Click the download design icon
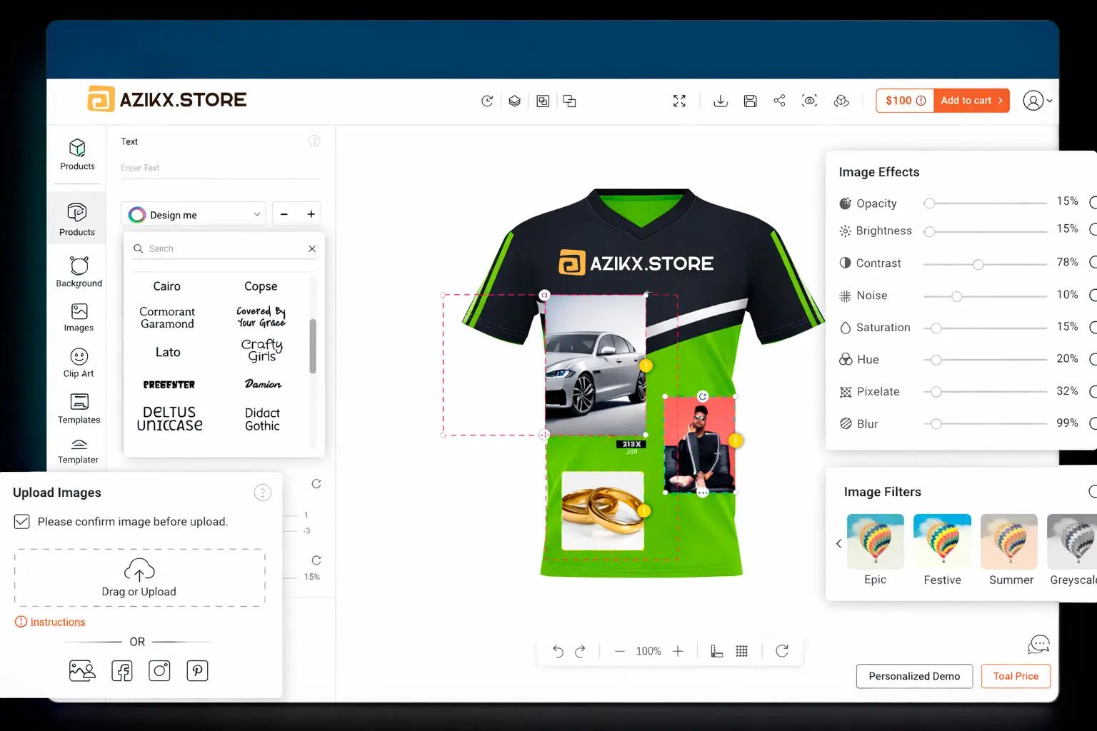The width and height of the screenshot is (1097, 731). (721, 101)
